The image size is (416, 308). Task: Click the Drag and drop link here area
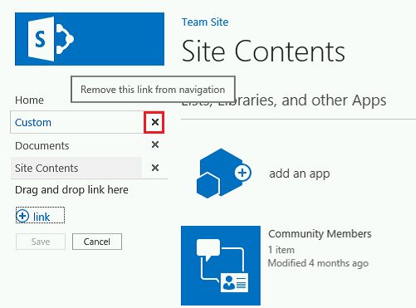[71, 190]
